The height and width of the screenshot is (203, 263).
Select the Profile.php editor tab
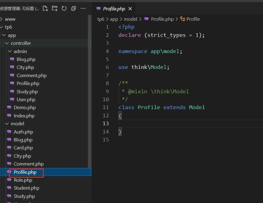click(113, 9)
